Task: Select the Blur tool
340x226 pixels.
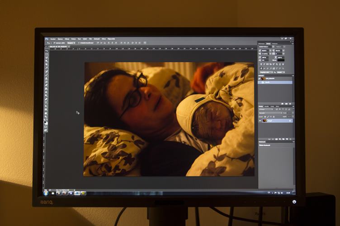Action: coord(47,92)
